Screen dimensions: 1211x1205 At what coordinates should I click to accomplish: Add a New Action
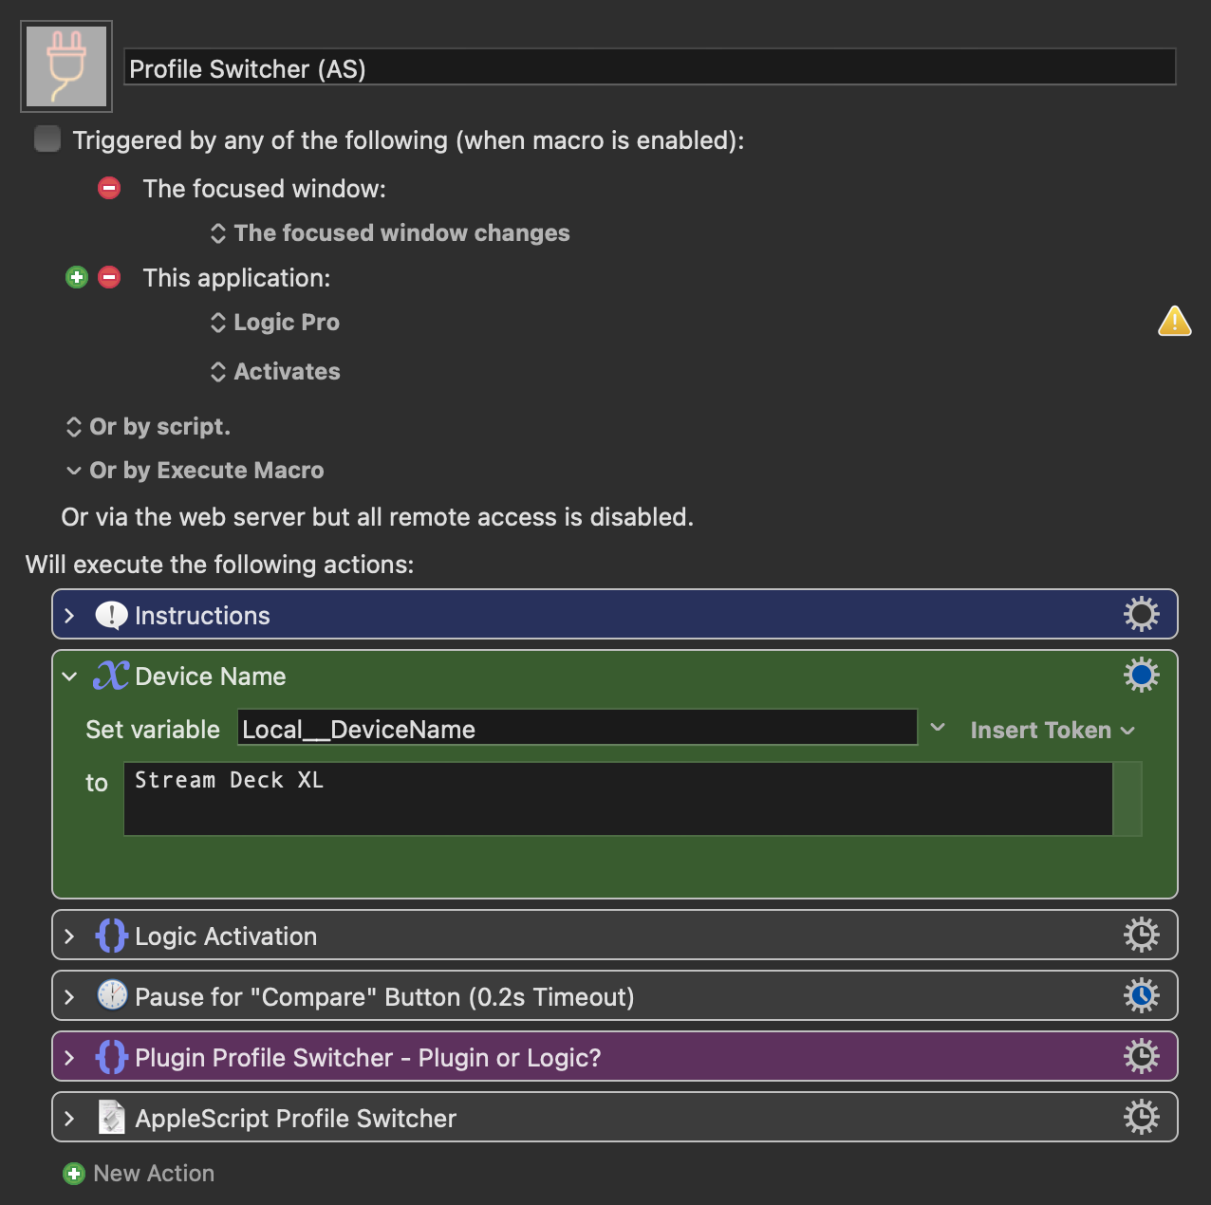139,1174
